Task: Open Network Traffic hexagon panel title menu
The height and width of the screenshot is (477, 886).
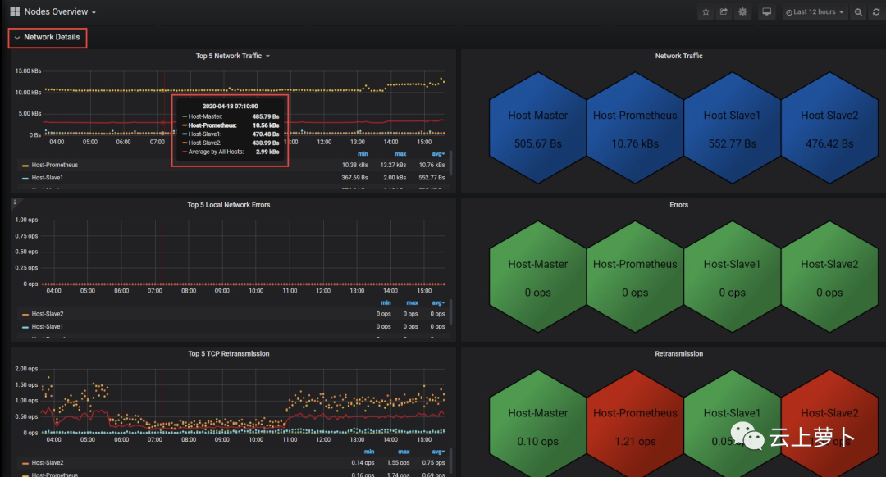Action: pyautogui.click(x=678, y=56)
